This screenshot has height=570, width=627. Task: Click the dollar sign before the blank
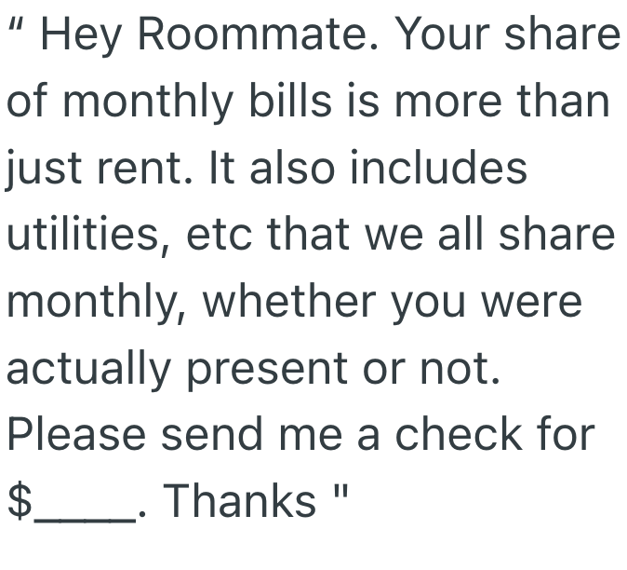coord(20,502)
